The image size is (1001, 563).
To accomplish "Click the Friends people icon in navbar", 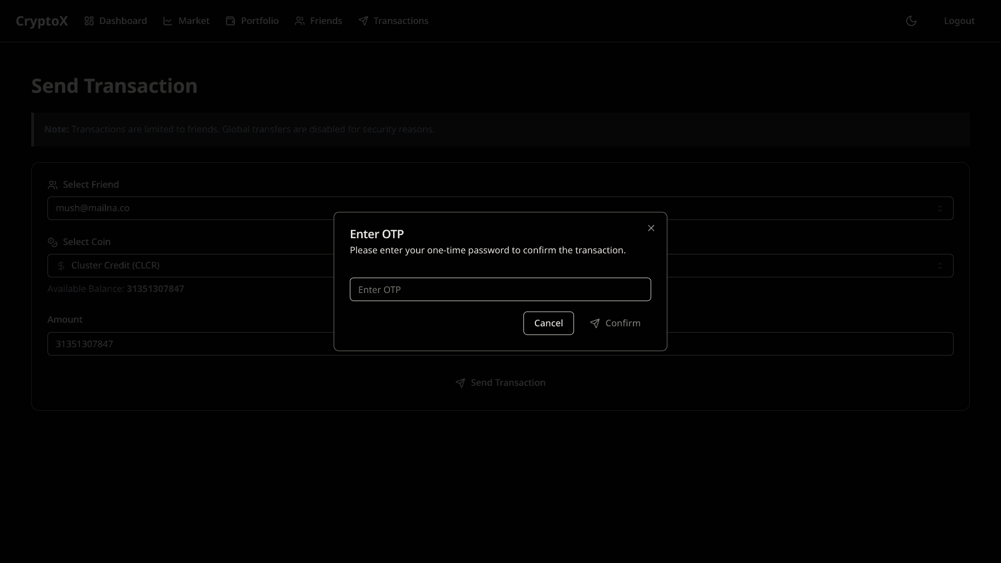I will point(300,21).
